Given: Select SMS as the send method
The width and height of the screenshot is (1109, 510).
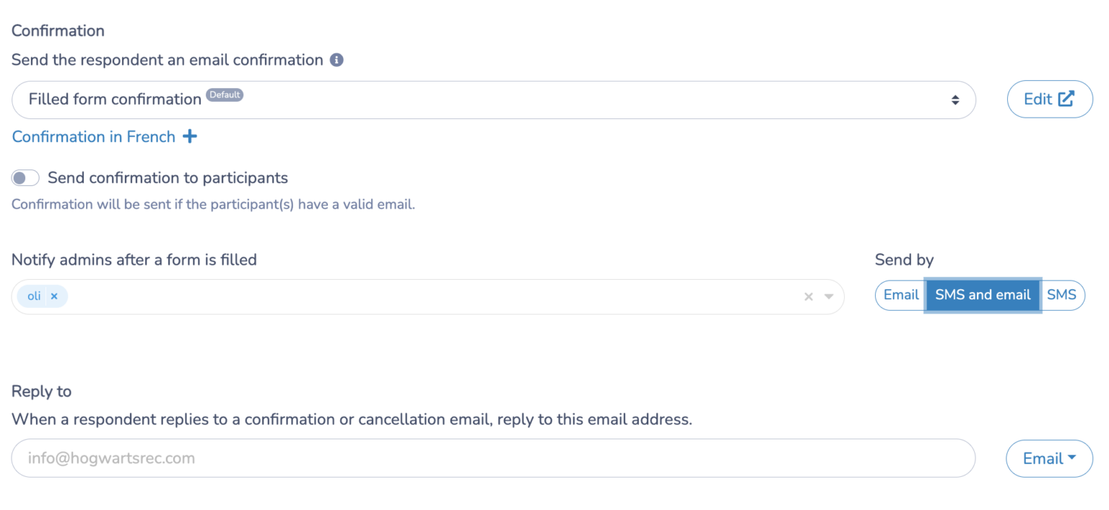Looking at the screenshot, I should tap(1061, 295).
